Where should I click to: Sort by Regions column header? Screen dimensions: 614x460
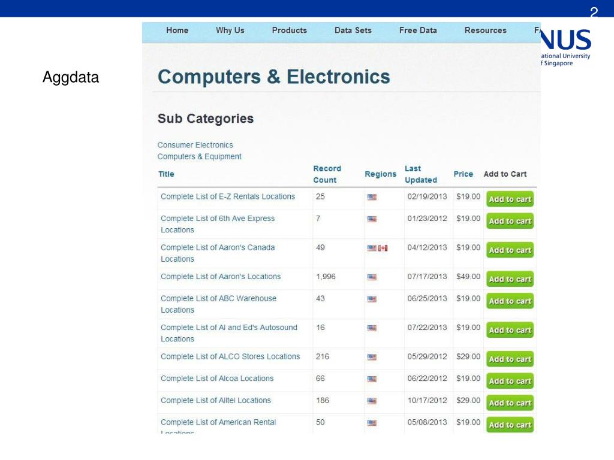click(380, 174)
